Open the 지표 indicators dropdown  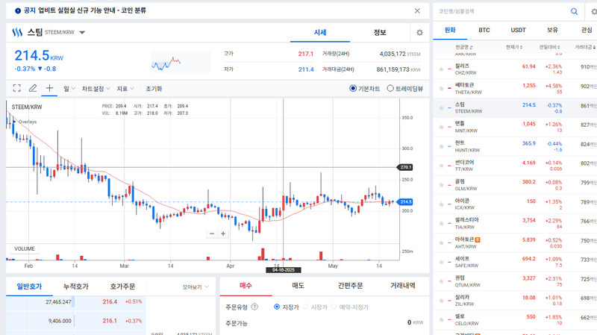125,88
